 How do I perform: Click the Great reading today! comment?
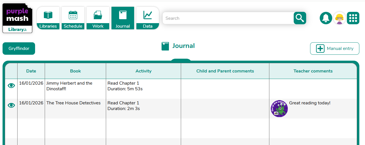click(310, 103)
